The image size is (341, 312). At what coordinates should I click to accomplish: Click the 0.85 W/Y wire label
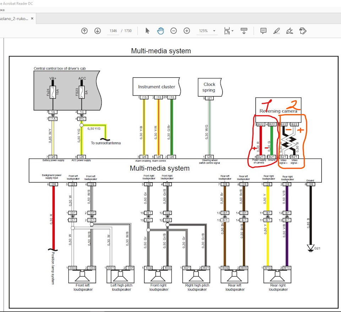[x=50, y=136]
